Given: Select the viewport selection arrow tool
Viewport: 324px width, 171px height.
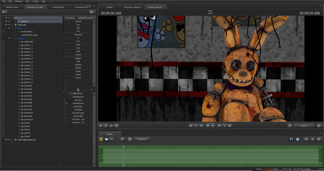Looking at the screenshot, I should click(x=101, y=126).
